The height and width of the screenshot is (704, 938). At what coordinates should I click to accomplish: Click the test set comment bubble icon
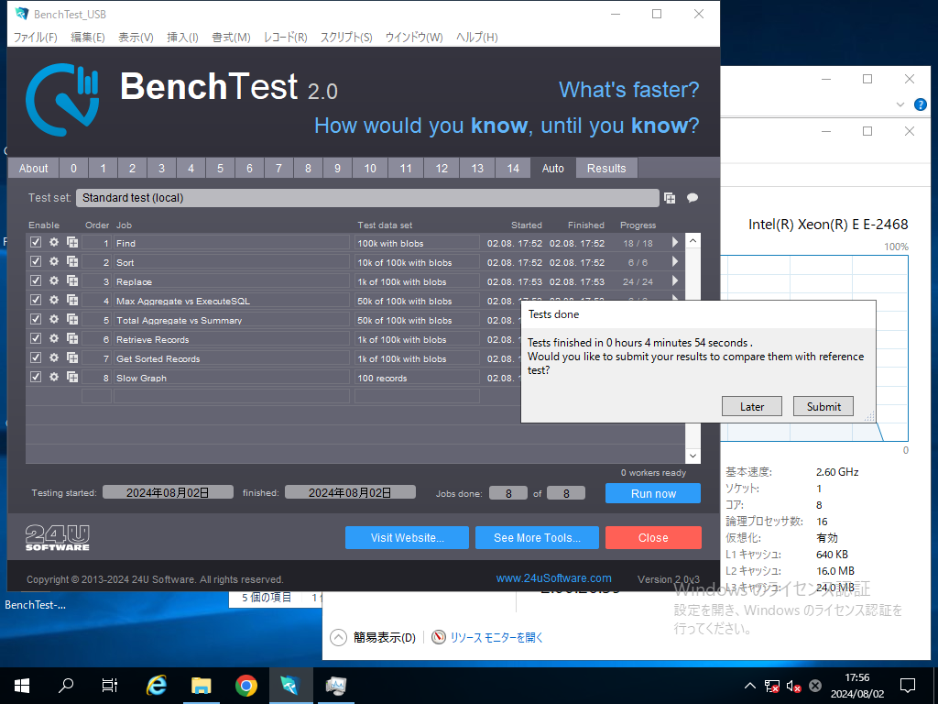pyautogui.click(x=693, y=198)
